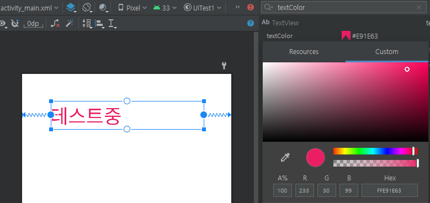The image size is (430, 203).
Task: Open the activity_main.xml file dropdown
Action: (29, 8)
